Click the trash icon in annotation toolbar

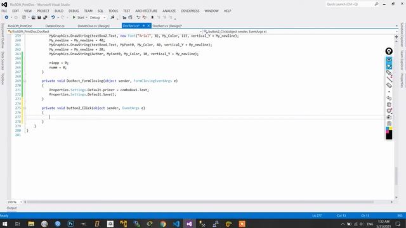[389, 104]
